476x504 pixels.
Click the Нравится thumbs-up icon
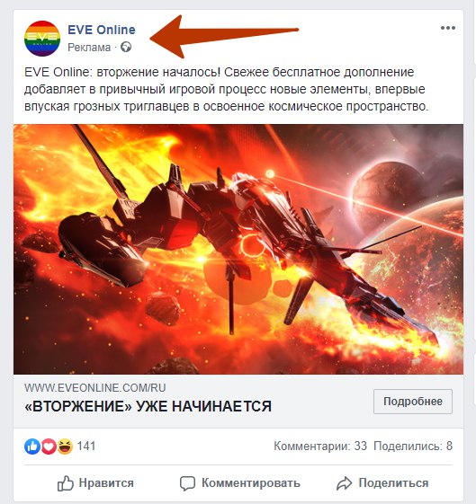tap(66, 483)
